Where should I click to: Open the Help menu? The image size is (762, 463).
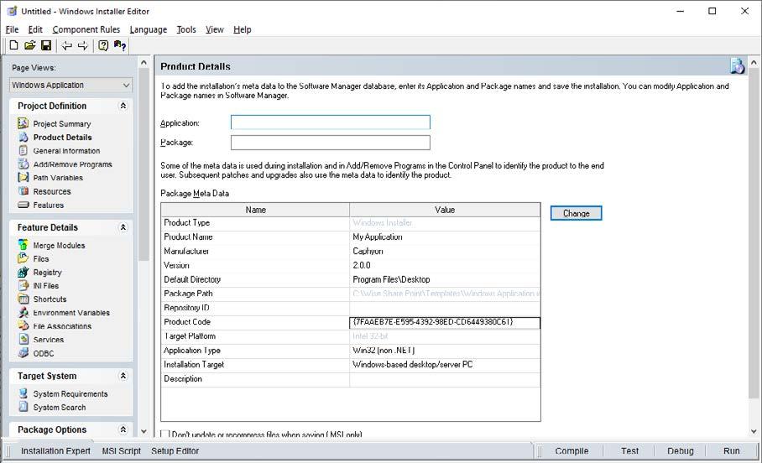(x=242, y=29)
